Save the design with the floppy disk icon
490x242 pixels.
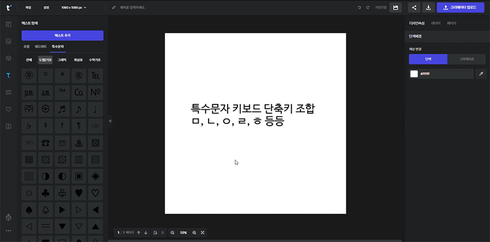[396, 8]
